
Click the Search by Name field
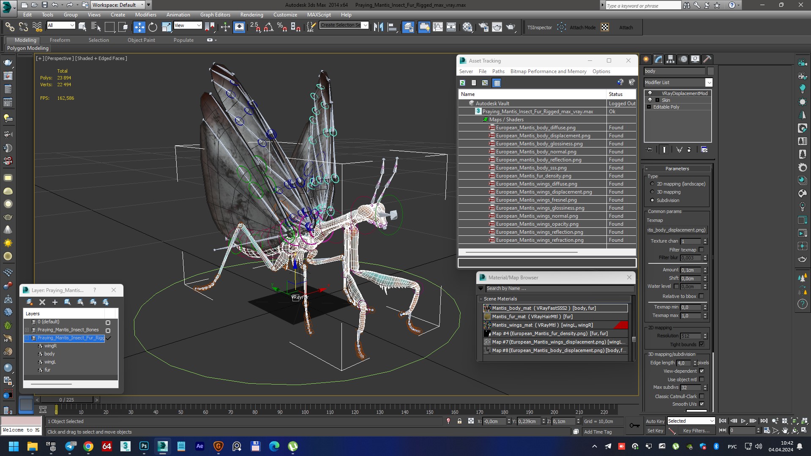click(x=560, y=289)
